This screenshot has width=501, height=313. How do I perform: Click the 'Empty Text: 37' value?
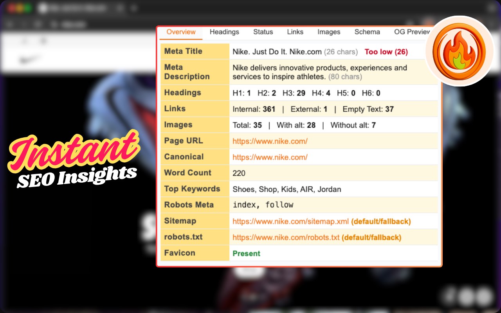tap(368, 109)
